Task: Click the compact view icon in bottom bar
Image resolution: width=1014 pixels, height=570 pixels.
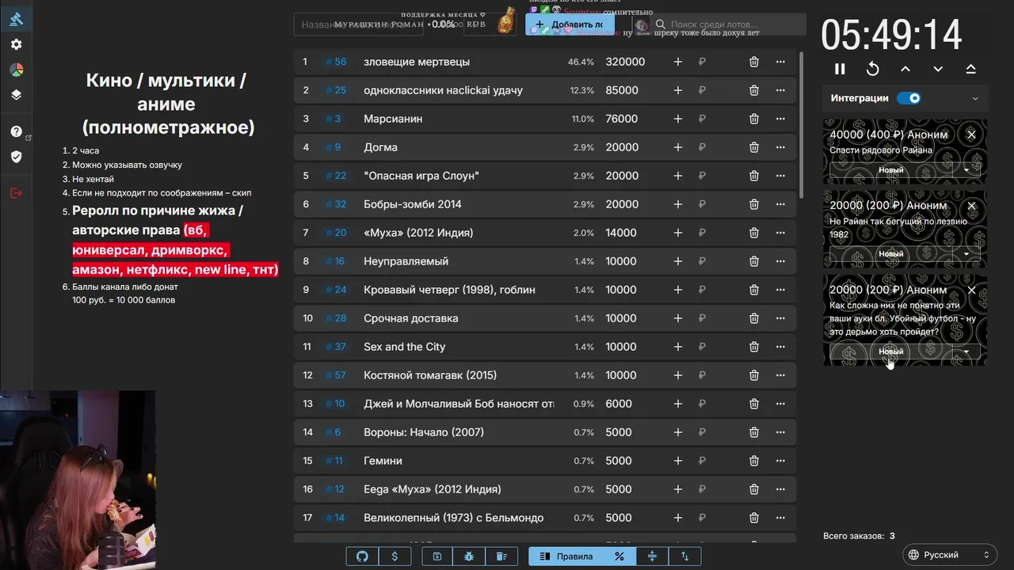Action: click(652, 557)
